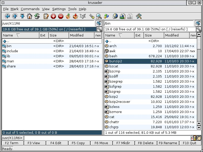The width and height of the screenshot is (203, 152).
Task: Click the red minus Unselect All icon
Action: [x=61, y=16]
